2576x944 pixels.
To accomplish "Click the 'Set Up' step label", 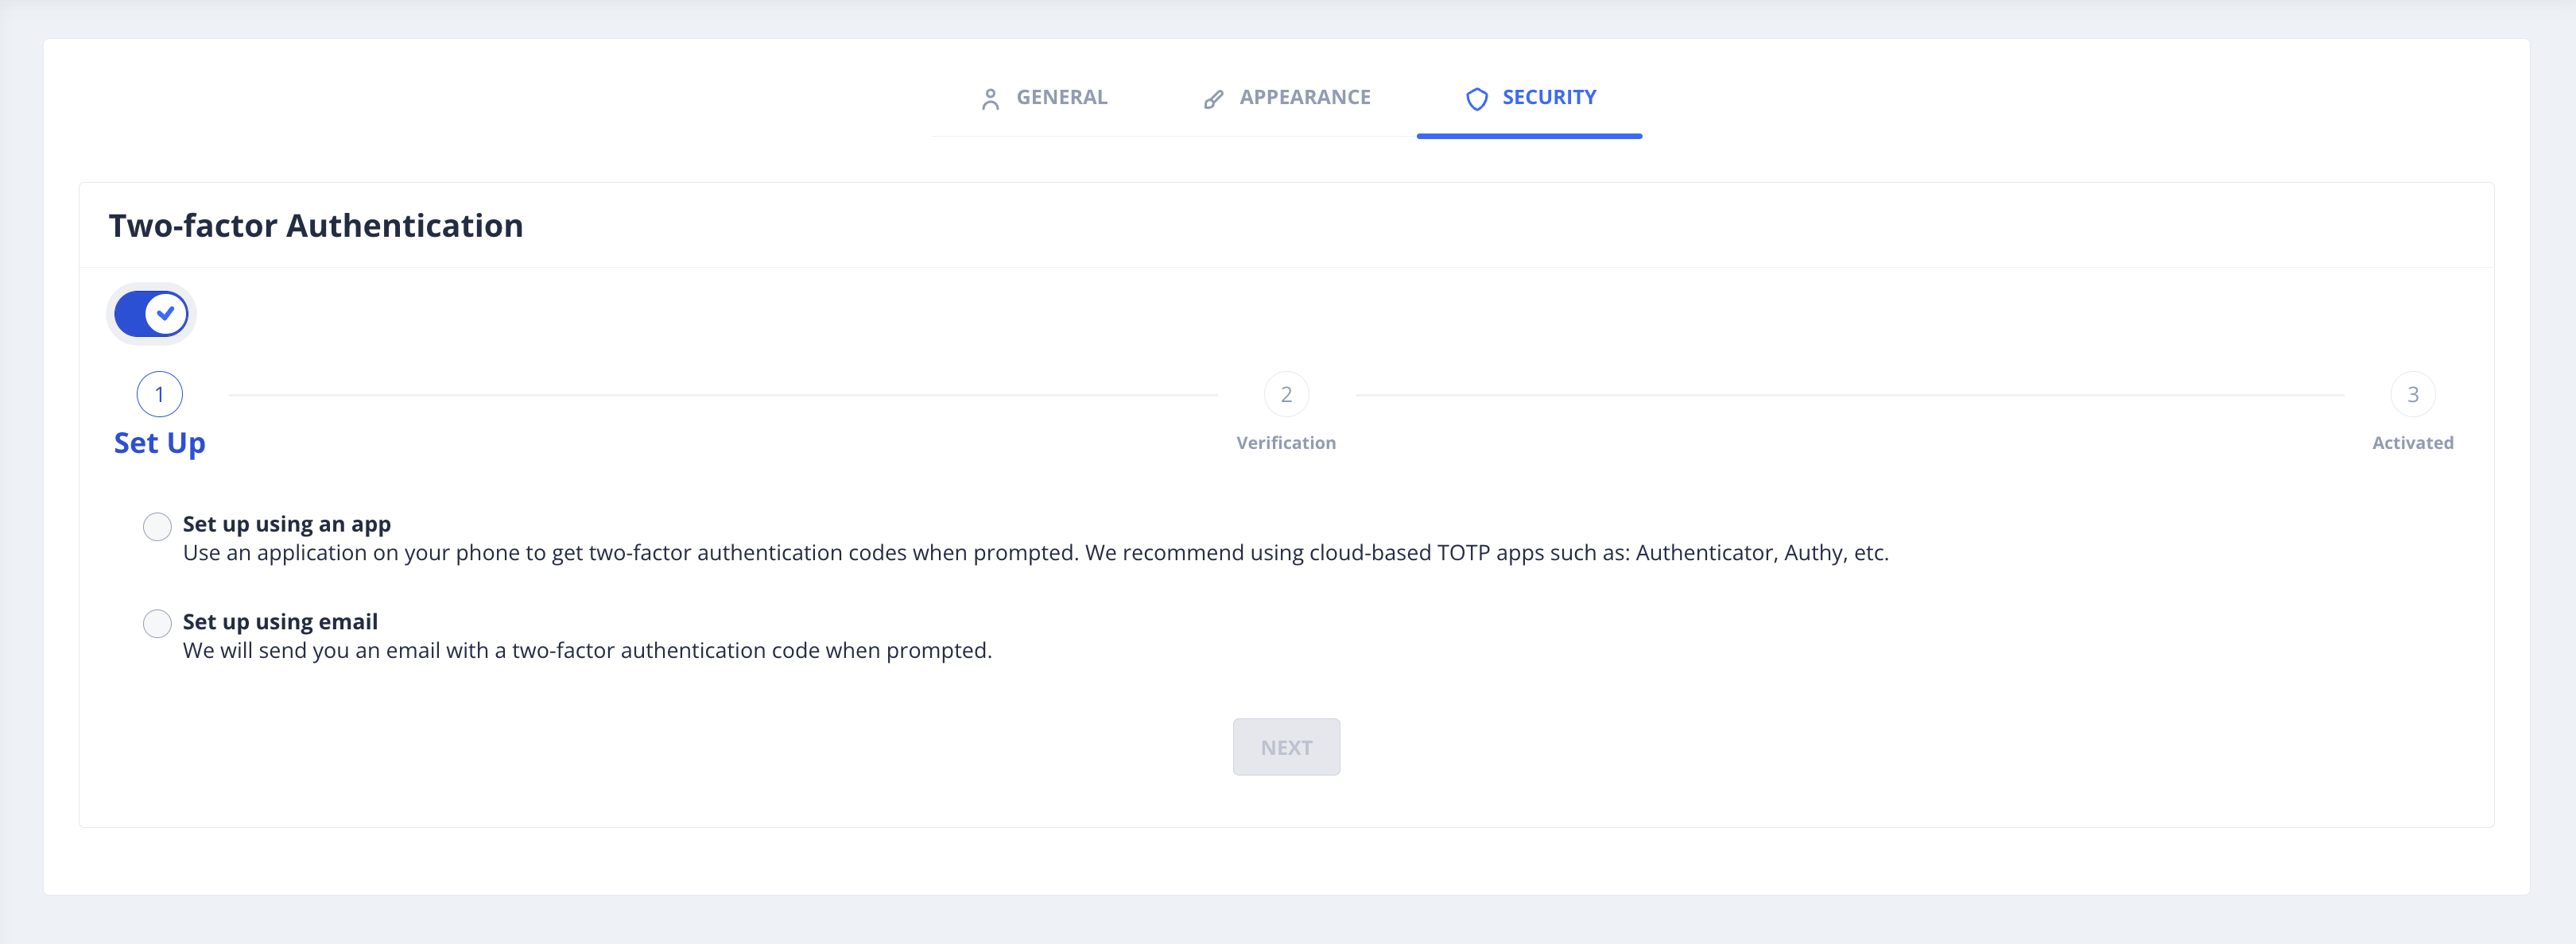I will (x=159, y=443).
